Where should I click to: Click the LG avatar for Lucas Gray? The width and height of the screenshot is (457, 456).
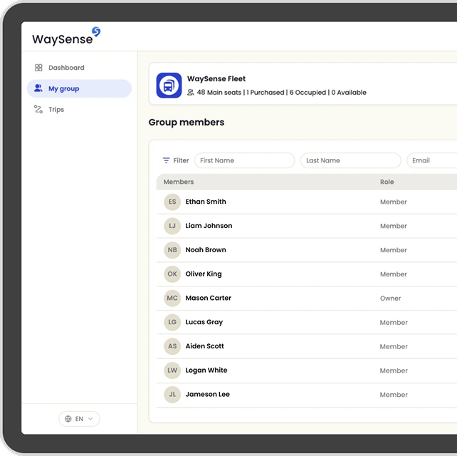172,322
